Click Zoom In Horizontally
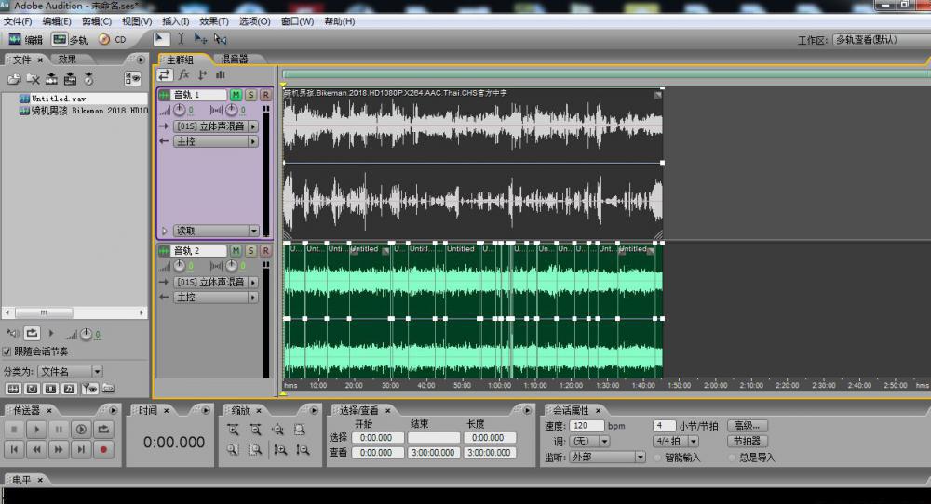This screenshot has height=504, width=931. [x=233, y=430]
